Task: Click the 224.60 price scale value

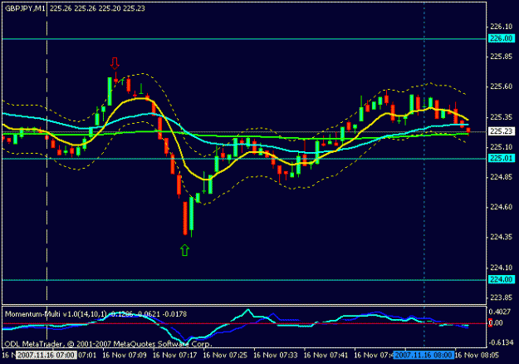Action: point(501,207)
